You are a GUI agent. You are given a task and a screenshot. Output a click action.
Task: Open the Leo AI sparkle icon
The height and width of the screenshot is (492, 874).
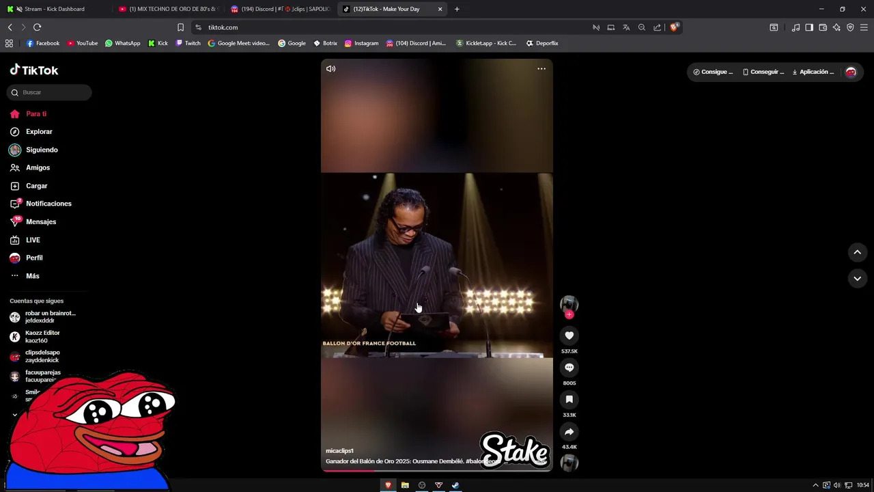836,27
